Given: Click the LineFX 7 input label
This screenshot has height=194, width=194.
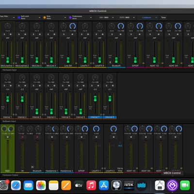Looking at the screenshot, I should [x=84, y=65].
